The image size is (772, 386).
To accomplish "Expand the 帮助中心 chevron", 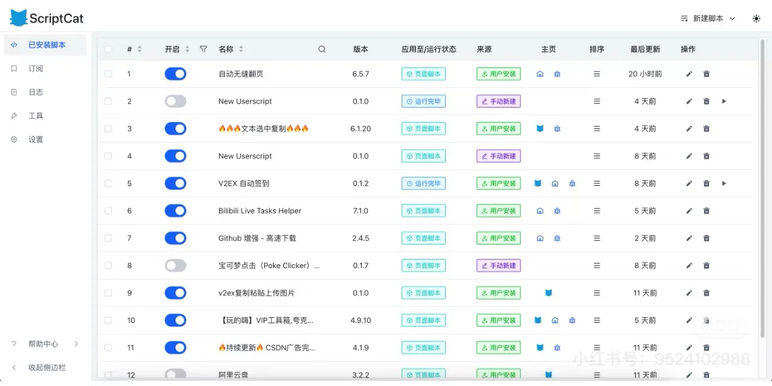I will 76,343.
